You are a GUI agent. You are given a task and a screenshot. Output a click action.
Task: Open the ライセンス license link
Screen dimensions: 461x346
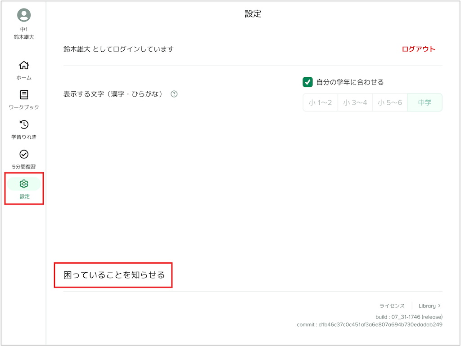click(x=392, y=306)
